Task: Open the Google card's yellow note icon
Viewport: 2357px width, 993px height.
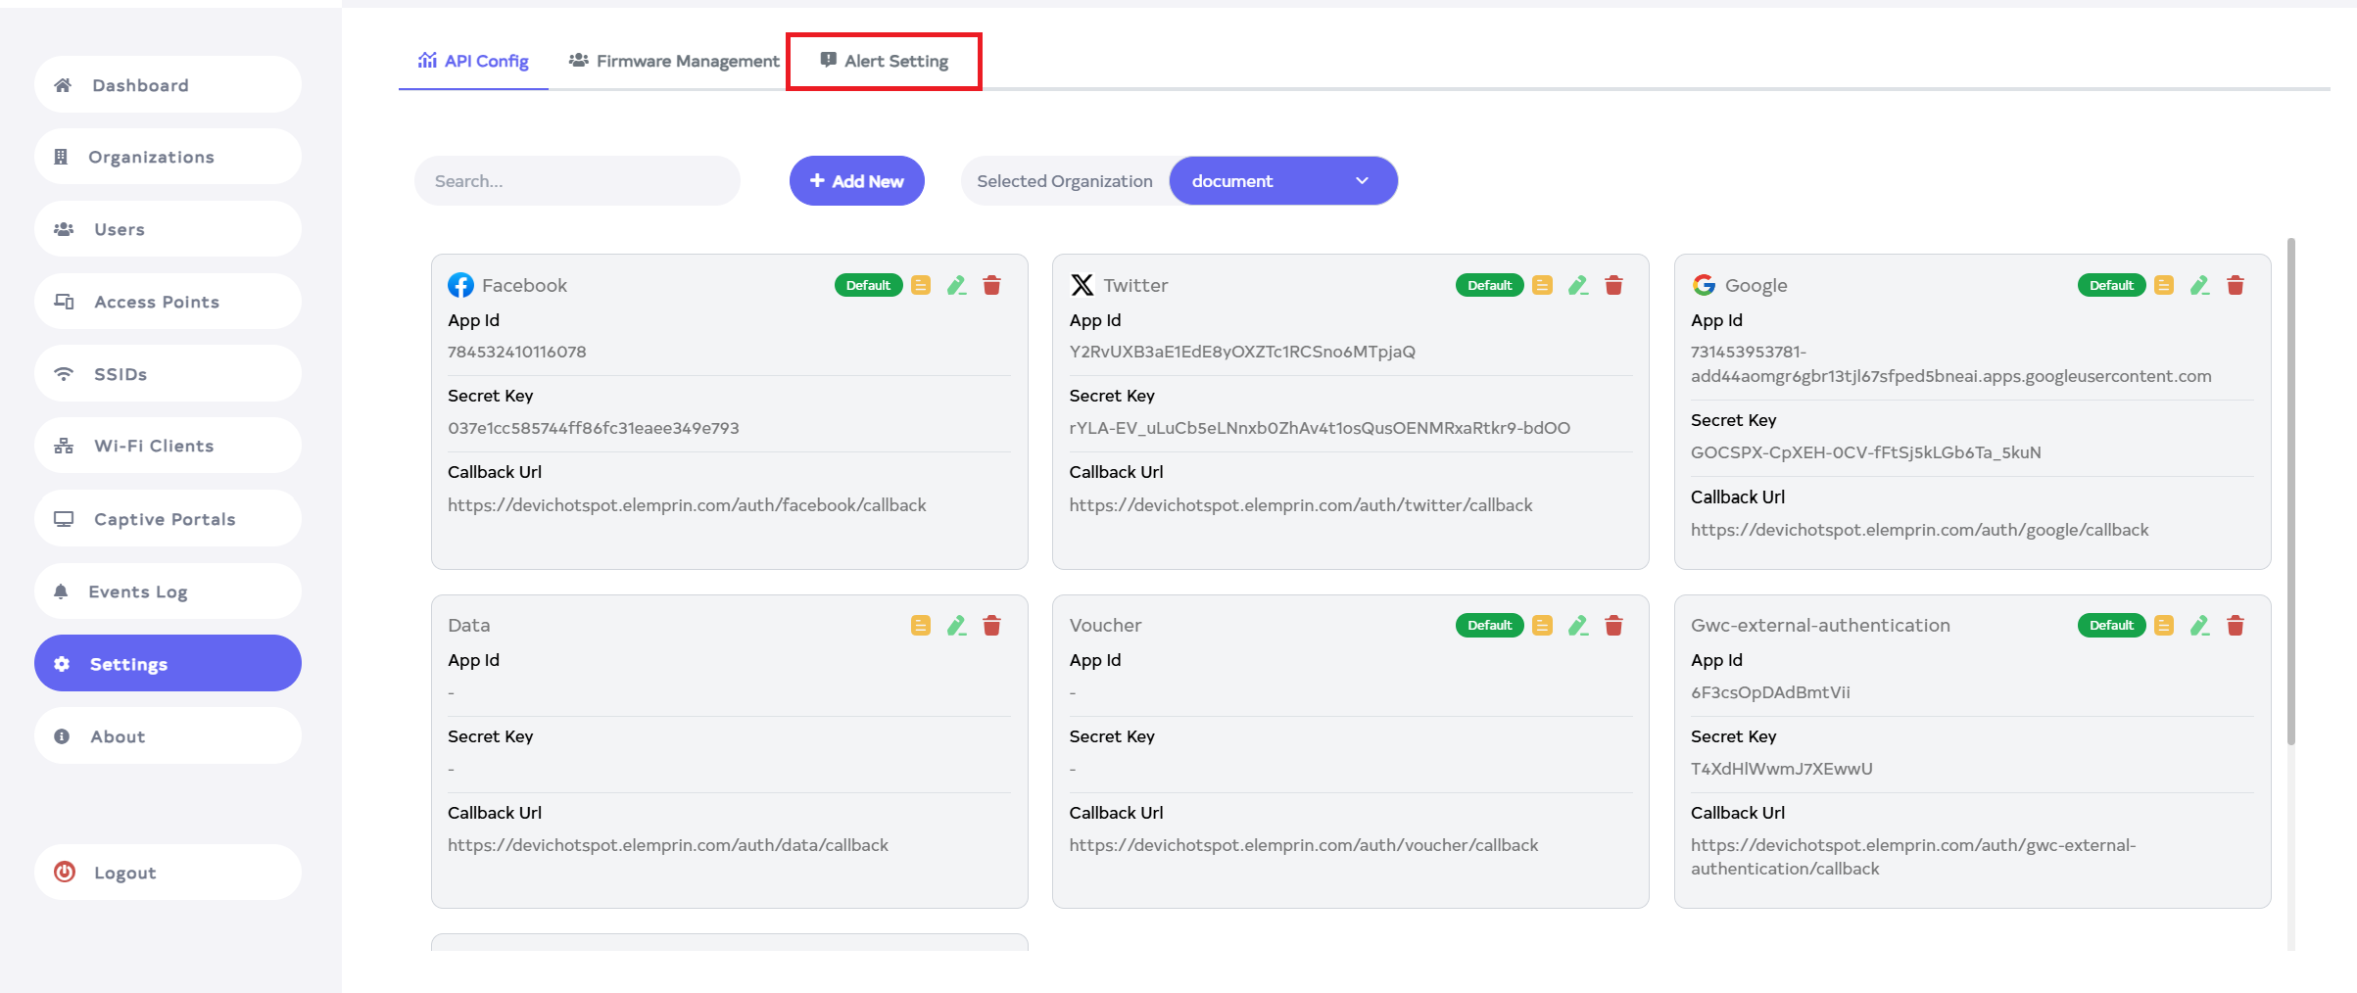Action: coord(2164,285)
